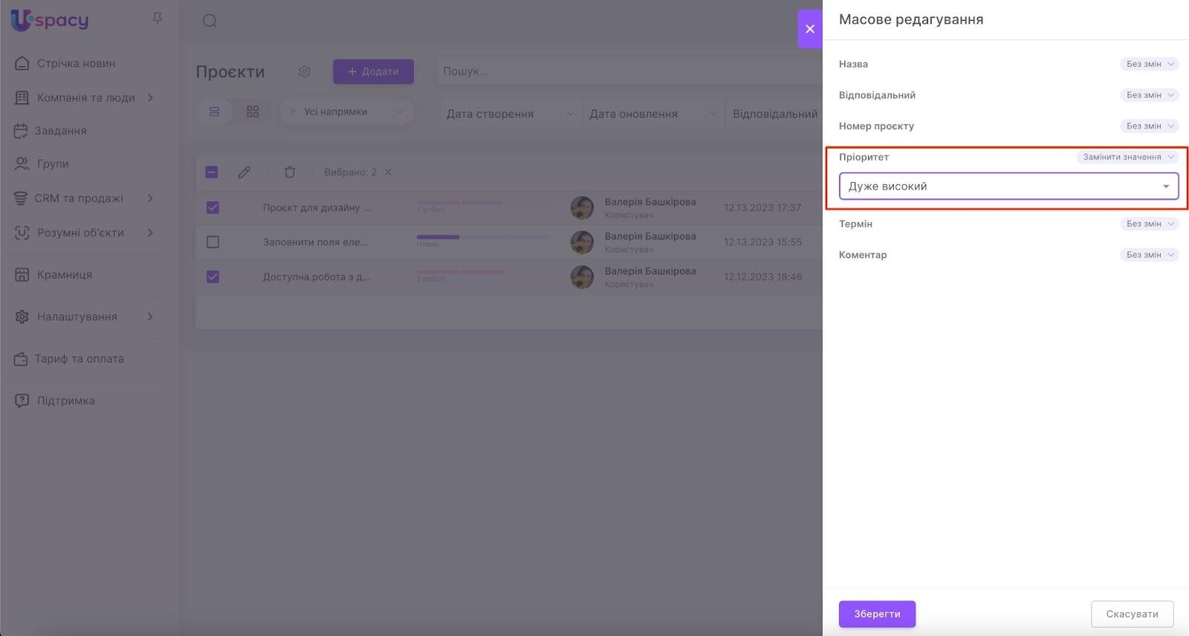The width and height of the screenshot is (1189, 636).
Task: Pin the sidebar with the pin icon
Action: (x=157, y=18)
